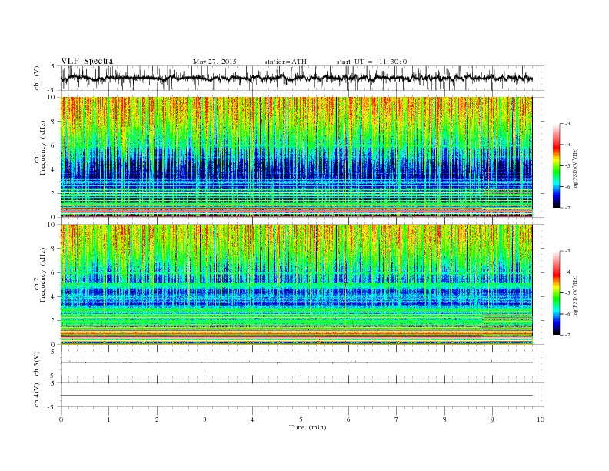Click the "6" kHz tick on ch.2 axis
609x471 pixels.
(54, 272)
